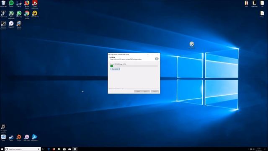Select the GOG Galaxy desktop shortcut
Image resolution: width=268 pixels, height=151 pixels.
pos(27,138)
